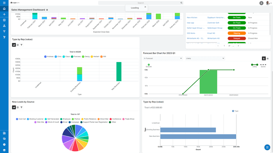The height and width of the screenshot is (153, 273).
Task: Go to next page in the list pagination
Action: (238, 46)
